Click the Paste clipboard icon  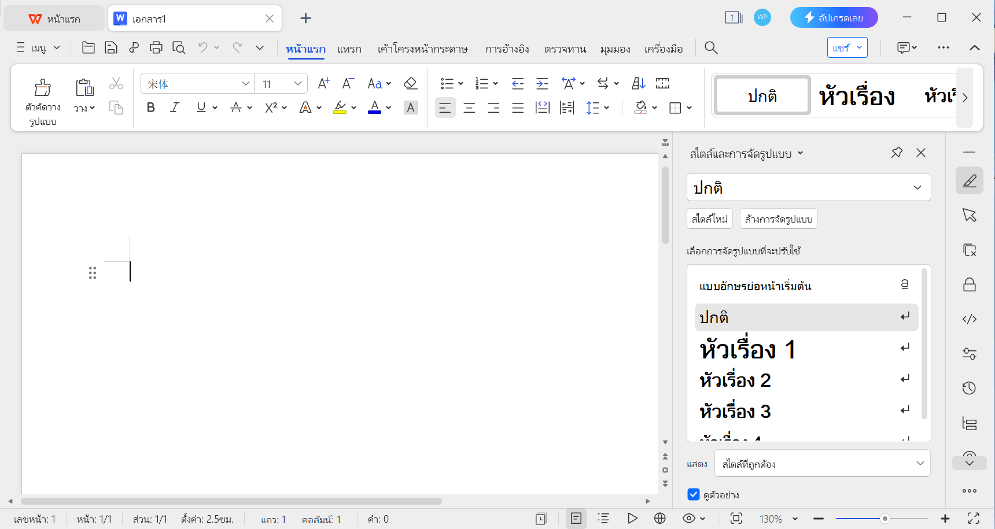pyautogui.click(x=84, y=87)
